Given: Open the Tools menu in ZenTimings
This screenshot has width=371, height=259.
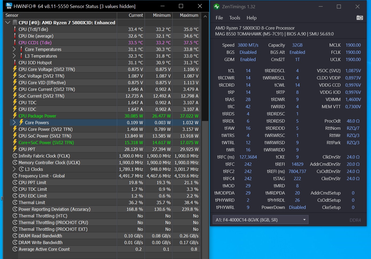Looking at the screenshot, I should 235,18.
